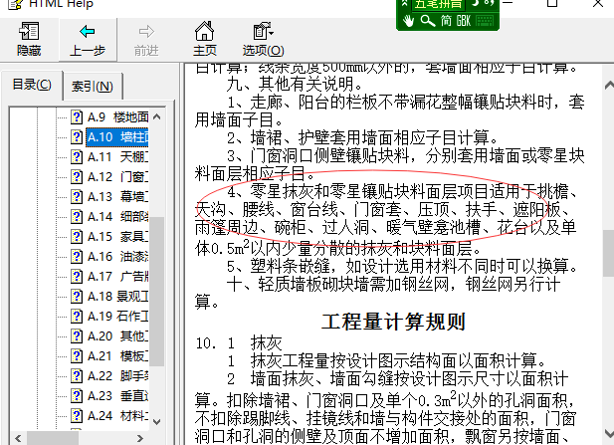Click the help topic icon beside A.18

click(77, 296)
